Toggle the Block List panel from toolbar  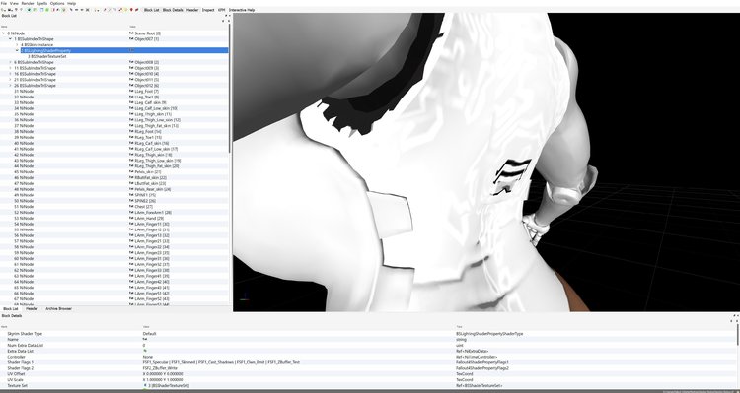pos(152,10)
